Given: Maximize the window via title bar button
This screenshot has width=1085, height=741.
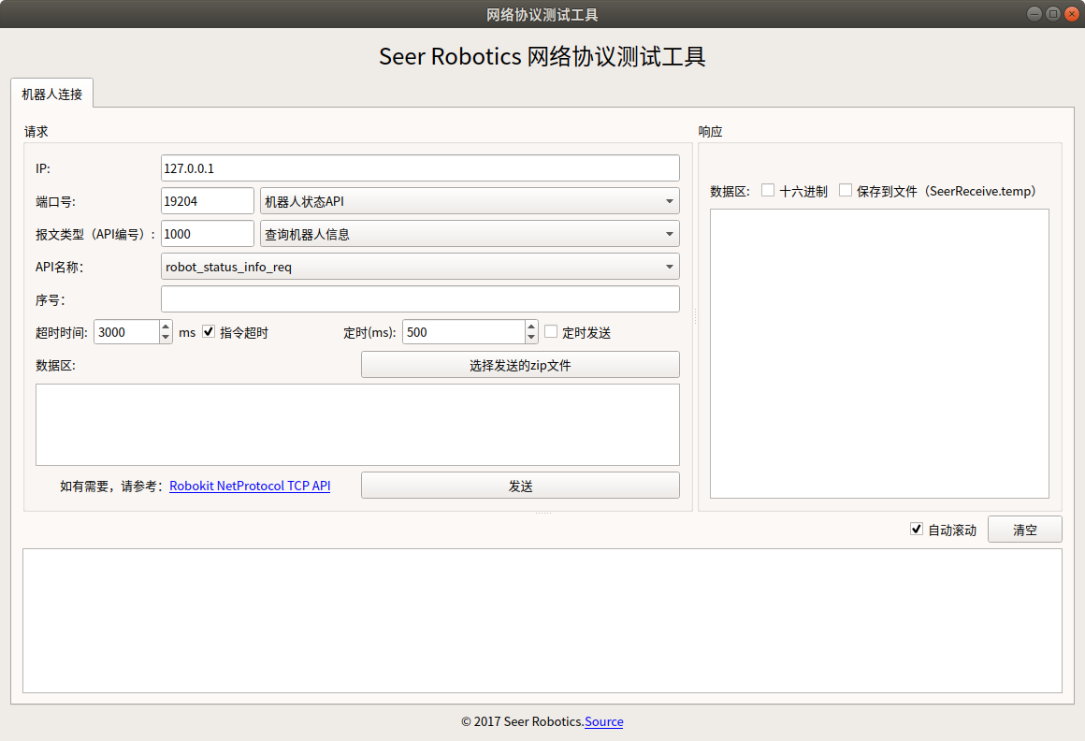Looking at the screenshot, I should point(1053,14).
